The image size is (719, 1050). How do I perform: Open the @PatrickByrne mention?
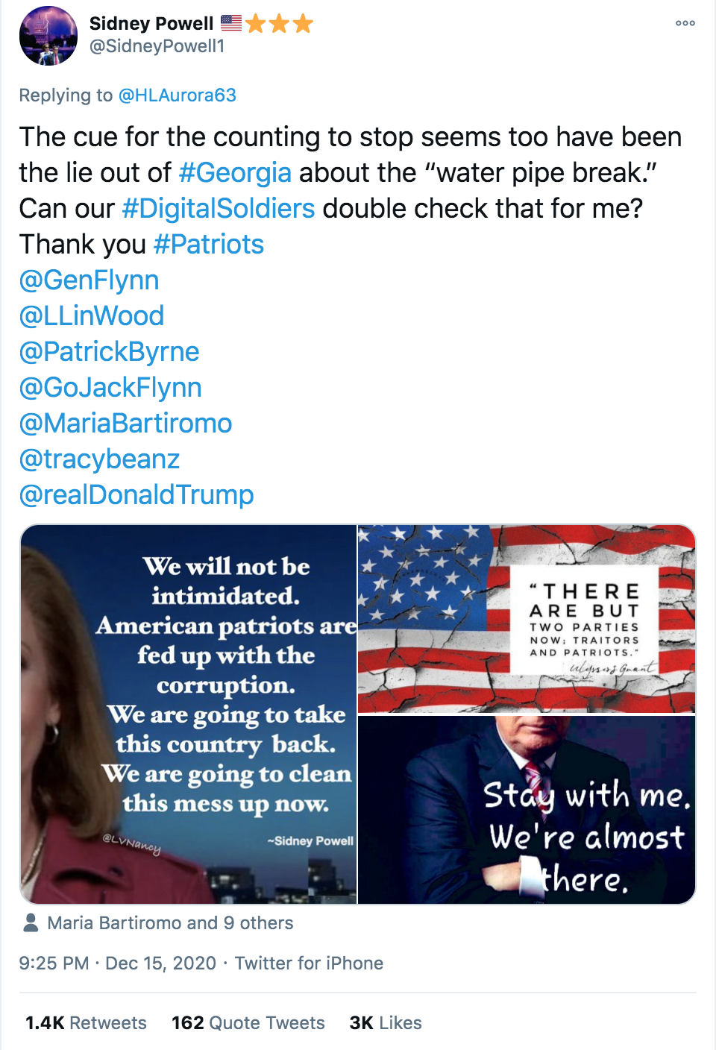tap(109, 352)
